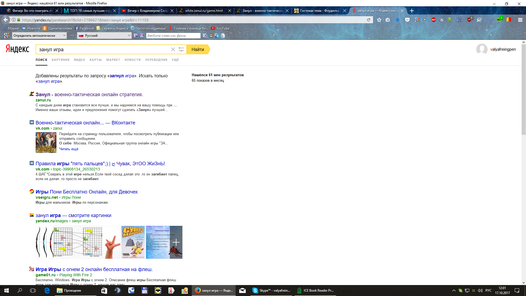
Task: Open Microsoft Edge from the taskbar
Action: tap(47, 291)
